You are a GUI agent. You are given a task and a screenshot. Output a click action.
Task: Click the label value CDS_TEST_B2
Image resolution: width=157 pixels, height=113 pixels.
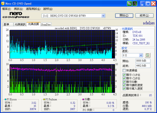[141, 43]
